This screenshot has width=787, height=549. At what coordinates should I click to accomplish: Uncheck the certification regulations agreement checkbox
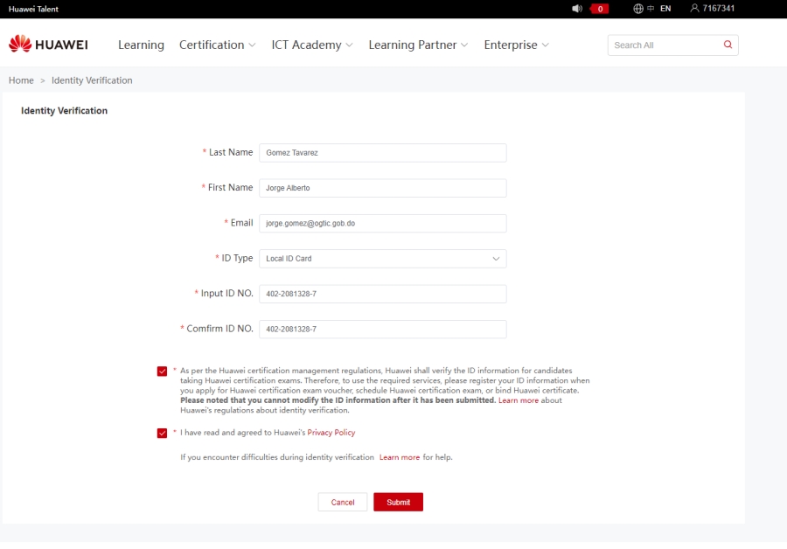162,371
